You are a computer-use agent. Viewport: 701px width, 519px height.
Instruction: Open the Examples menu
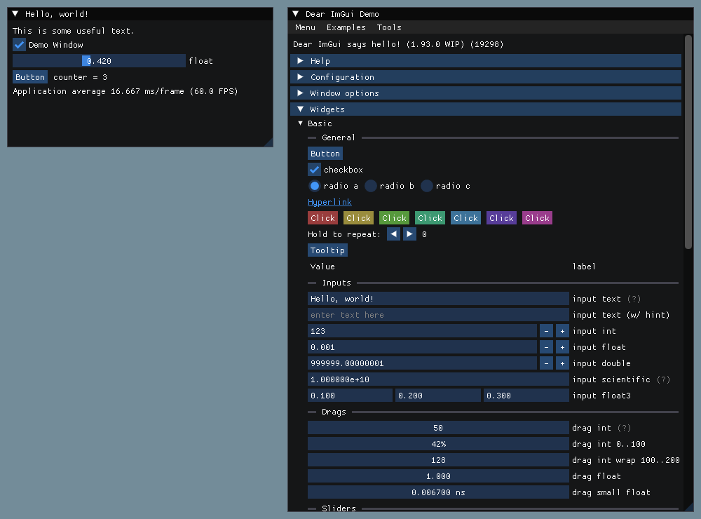point(346,27)
